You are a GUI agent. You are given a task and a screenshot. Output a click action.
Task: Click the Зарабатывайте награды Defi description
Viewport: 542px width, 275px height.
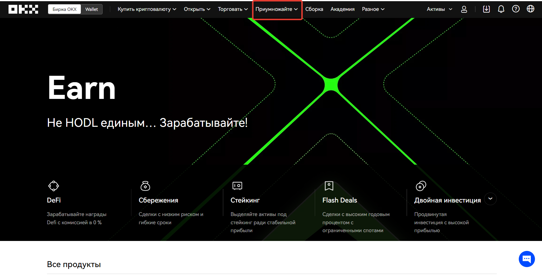point(77,218)
